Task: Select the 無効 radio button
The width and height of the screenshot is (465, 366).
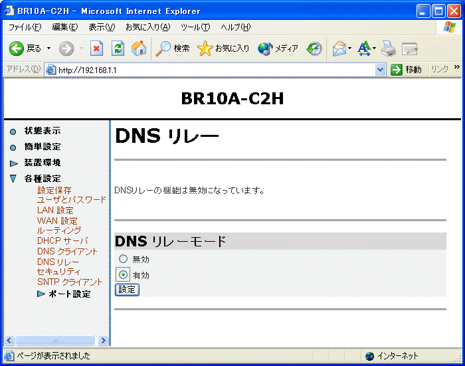Action: (x=123, y=259)
